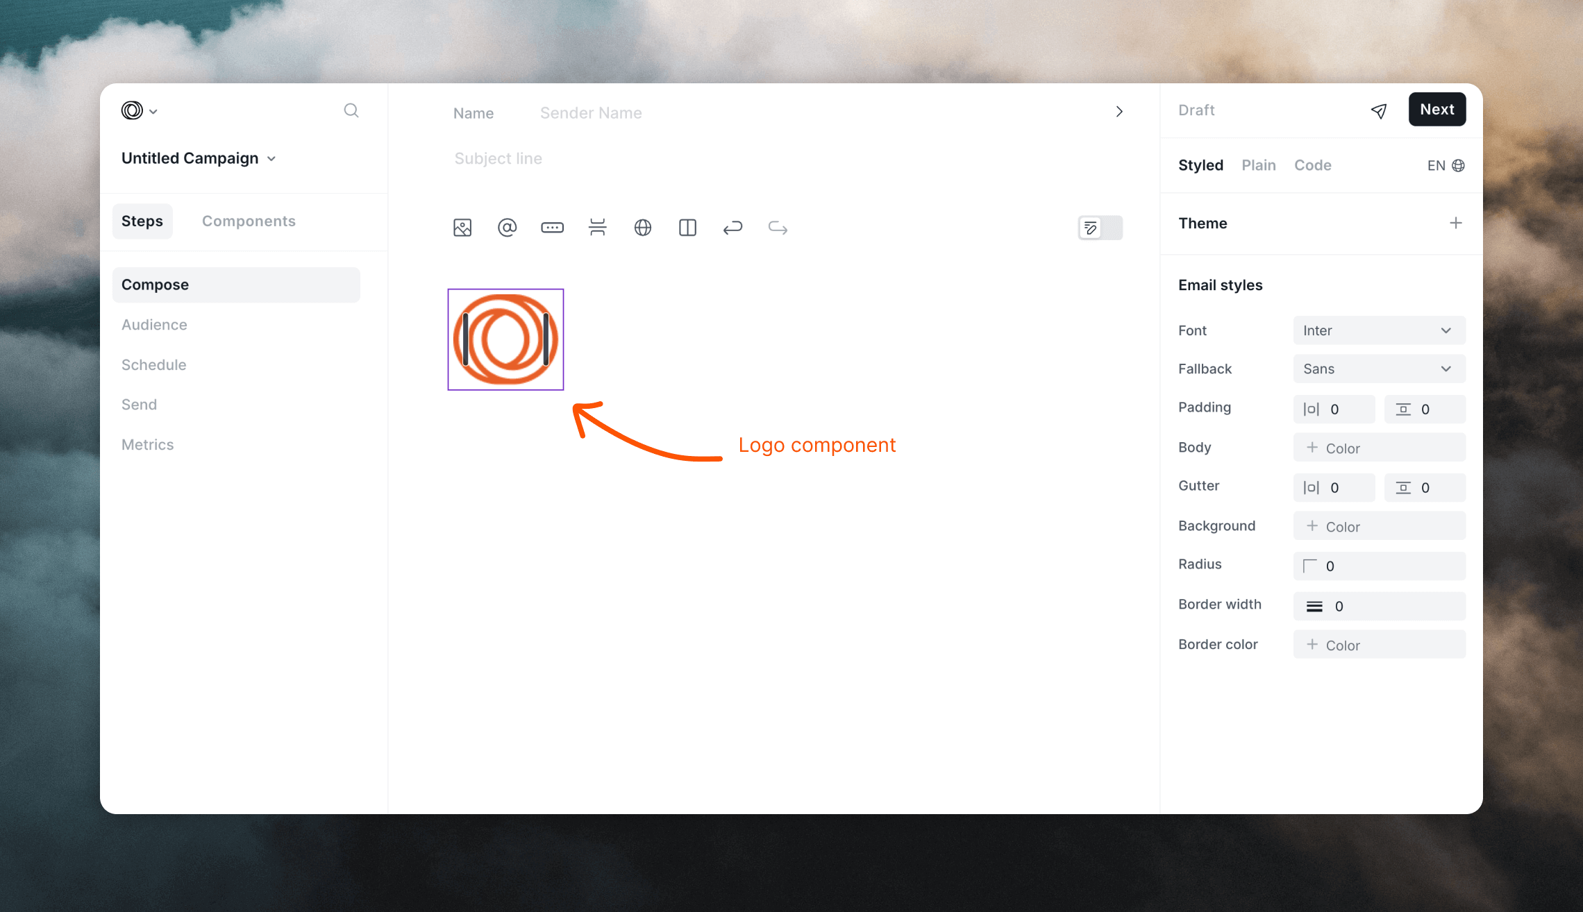This screenshot has height=912, width=1583.
Task: Insert a divider element
Action: (x=597, y=227)
